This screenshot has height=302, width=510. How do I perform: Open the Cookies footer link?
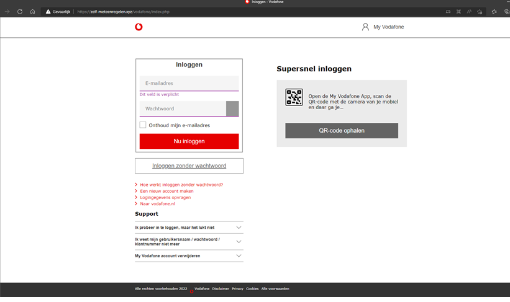click(252, 289)
